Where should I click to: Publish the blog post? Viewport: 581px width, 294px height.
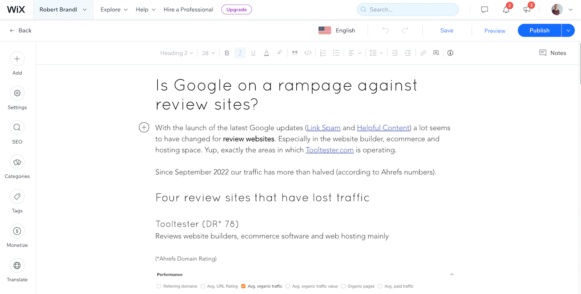click(x=539, y=30)
